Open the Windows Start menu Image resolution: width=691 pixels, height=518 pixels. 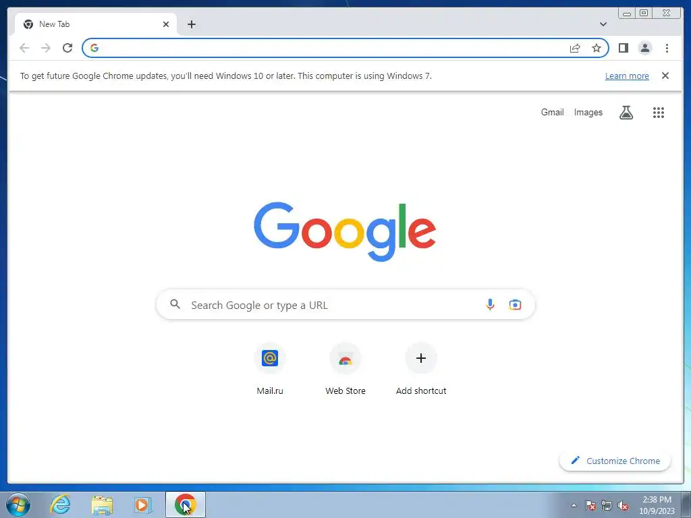[18, 505]
